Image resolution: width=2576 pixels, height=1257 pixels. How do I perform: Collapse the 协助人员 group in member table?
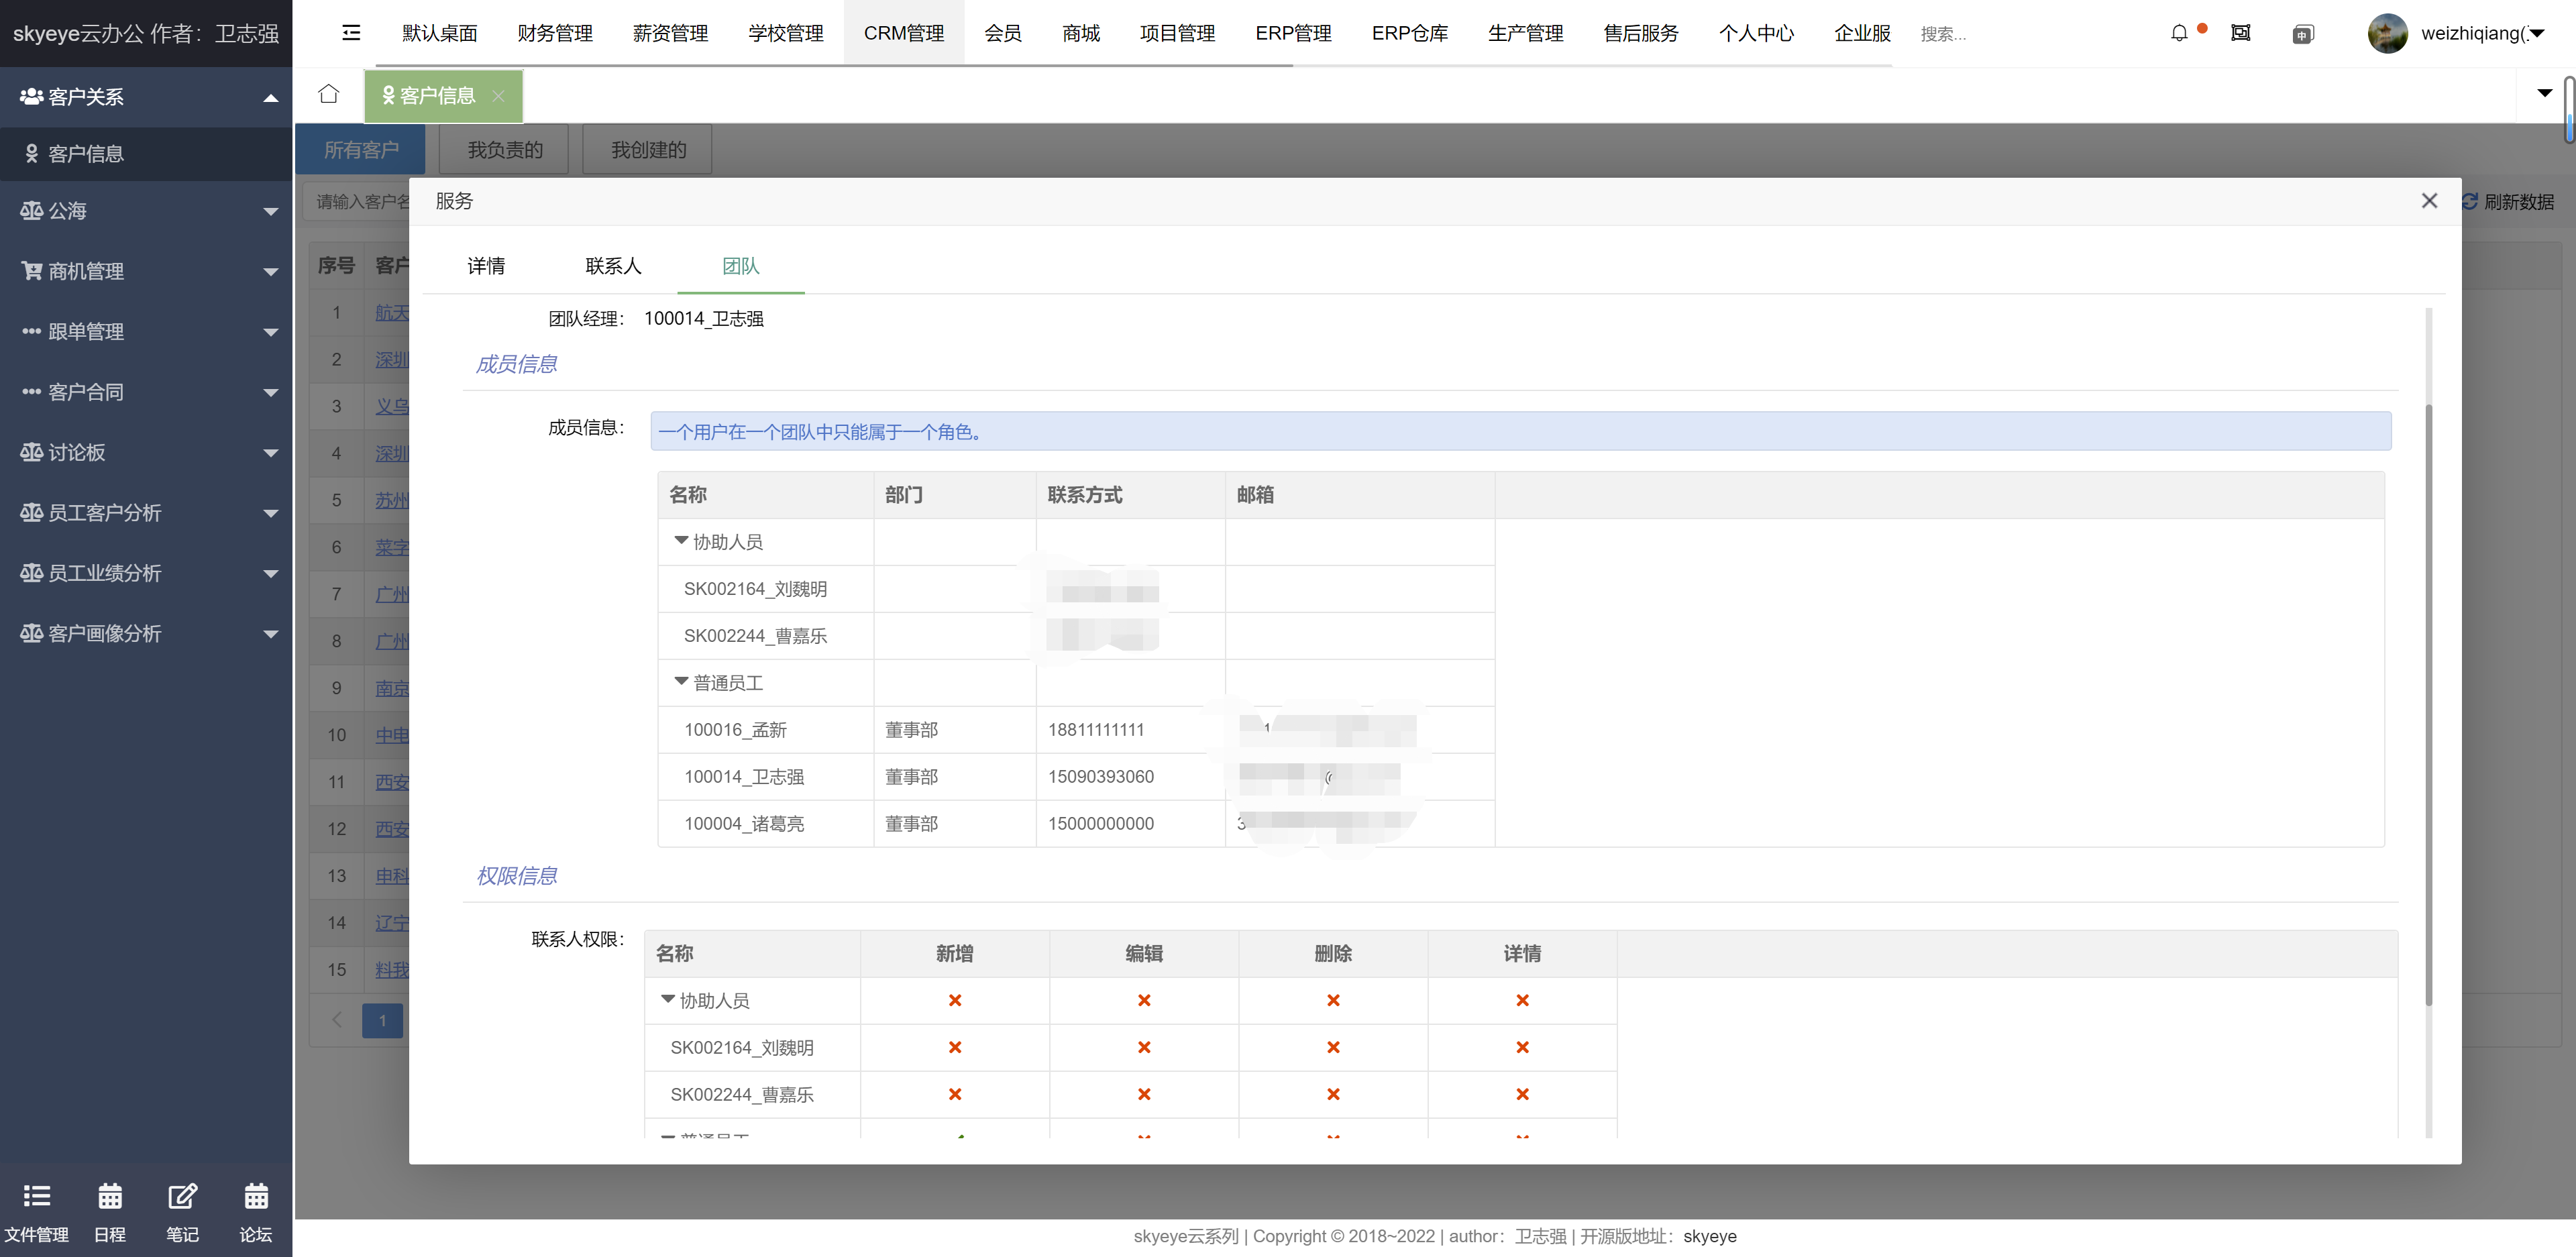click(681, 541)
